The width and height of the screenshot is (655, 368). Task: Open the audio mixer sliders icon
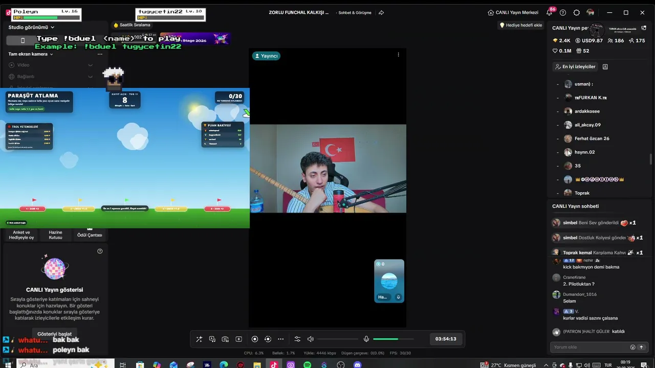tap(297, 339)
